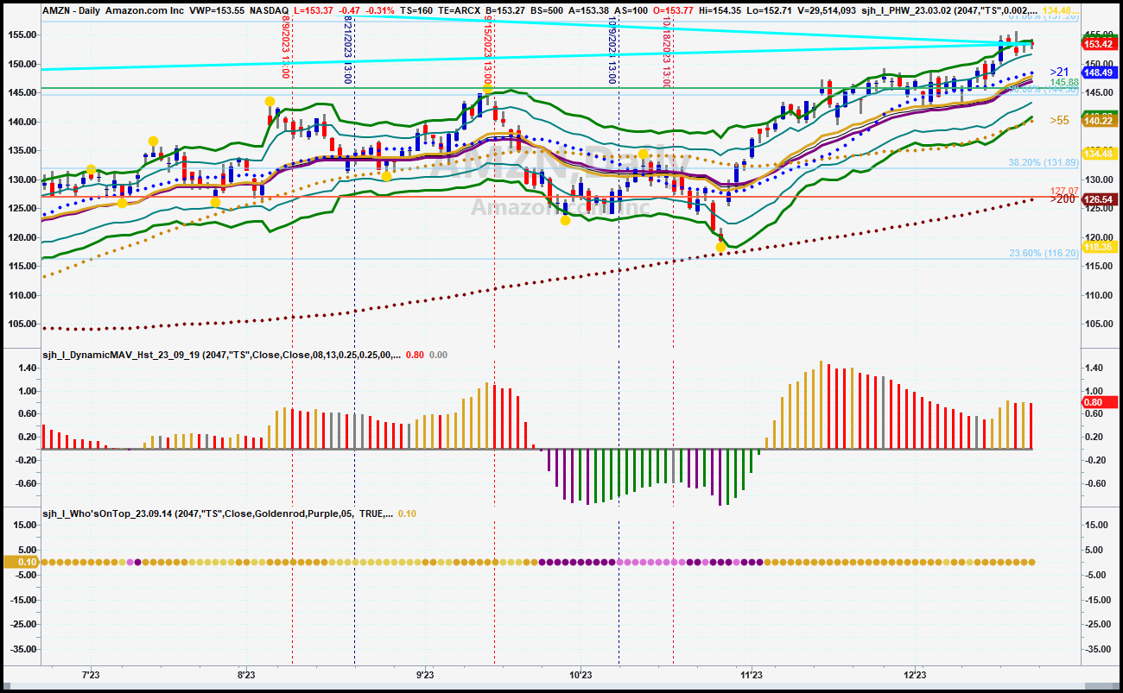Click the red 127.07 level label
This screenshot has height=693, width=1123.
1063,191
